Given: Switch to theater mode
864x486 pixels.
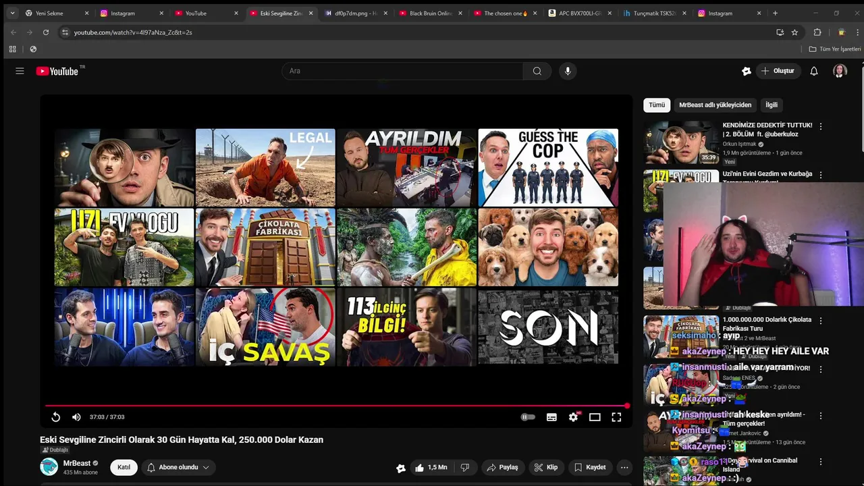Looking at the screenshot, I should point(595,417).
